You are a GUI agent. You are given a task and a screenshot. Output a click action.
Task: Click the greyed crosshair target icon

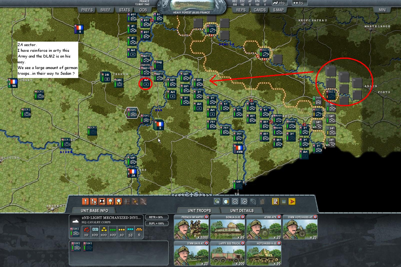[127, 201]
